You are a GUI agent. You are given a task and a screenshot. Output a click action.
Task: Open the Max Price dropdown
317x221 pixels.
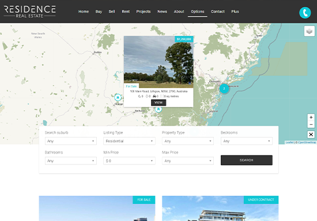coord(188,161)
